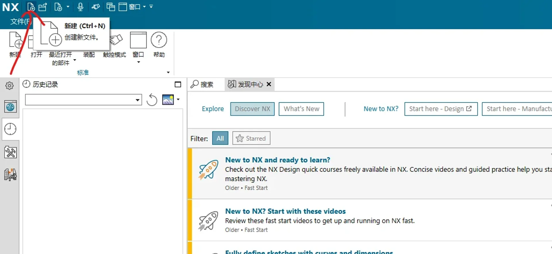Click the Open file icon in title bar
Viewport: 552px width, 254px height.
click(43, 7)
